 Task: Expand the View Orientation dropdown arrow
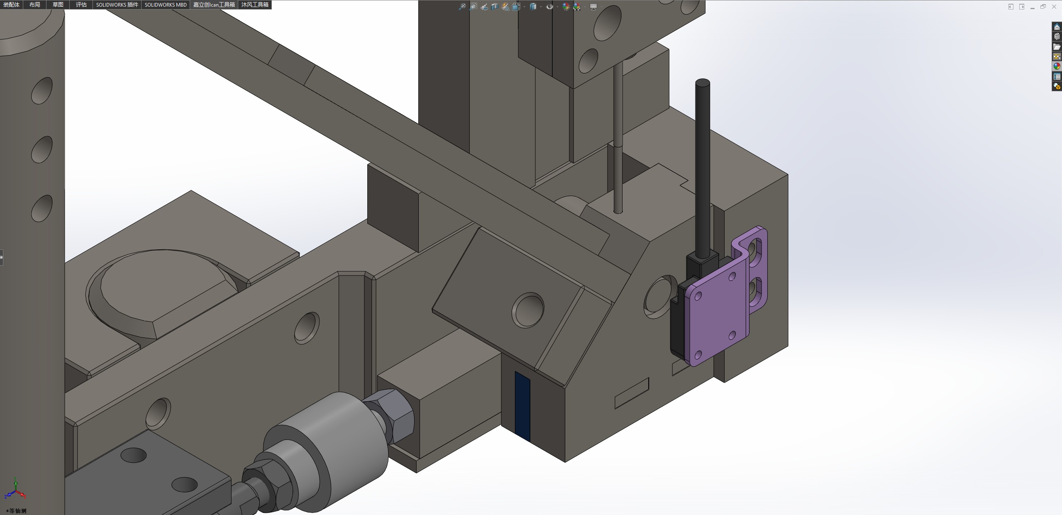click(524, 7)
